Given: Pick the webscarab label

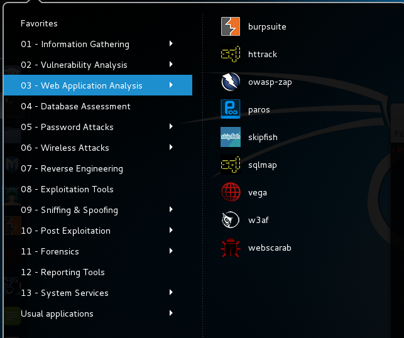Looking at the screenshot, I should (270, 248).
